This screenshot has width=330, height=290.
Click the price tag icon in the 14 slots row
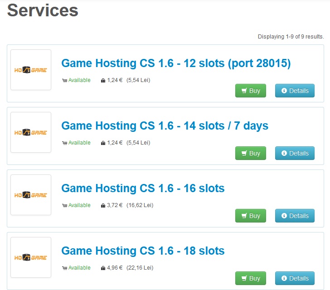(x=103, y=143)
